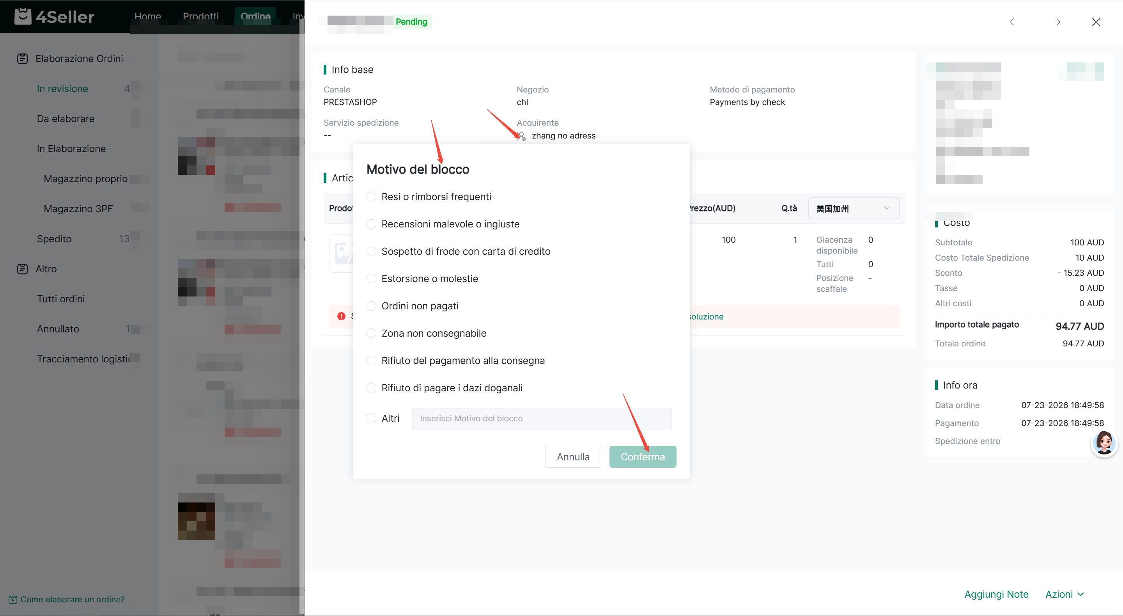Image resolution: width=1123 pixels, height=616 pixels.
Task: Open Tracciamento logistico page
Action: click(x=84, y=359)
